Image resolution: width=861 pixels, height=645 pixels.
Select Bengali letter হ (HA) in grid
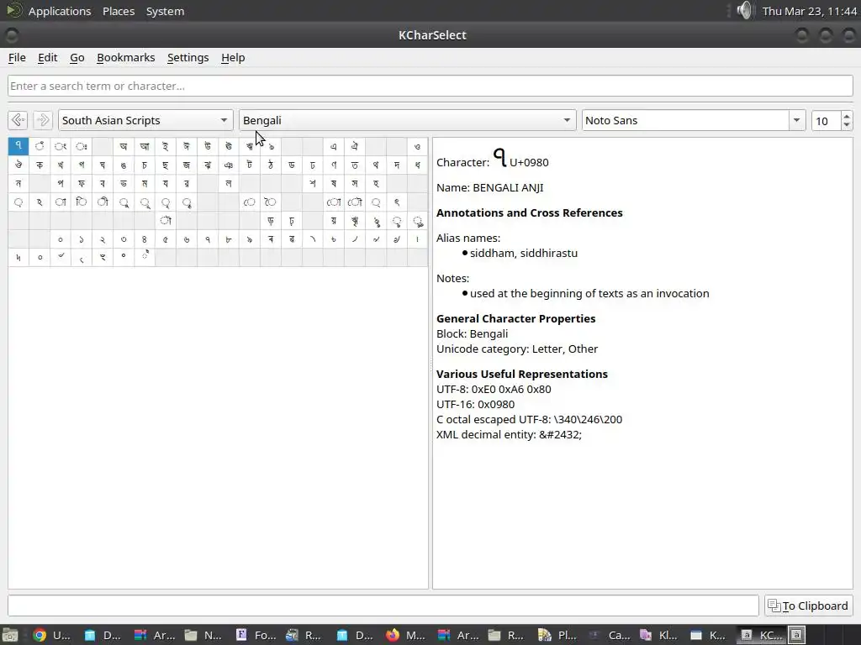(x=376, y=184)
